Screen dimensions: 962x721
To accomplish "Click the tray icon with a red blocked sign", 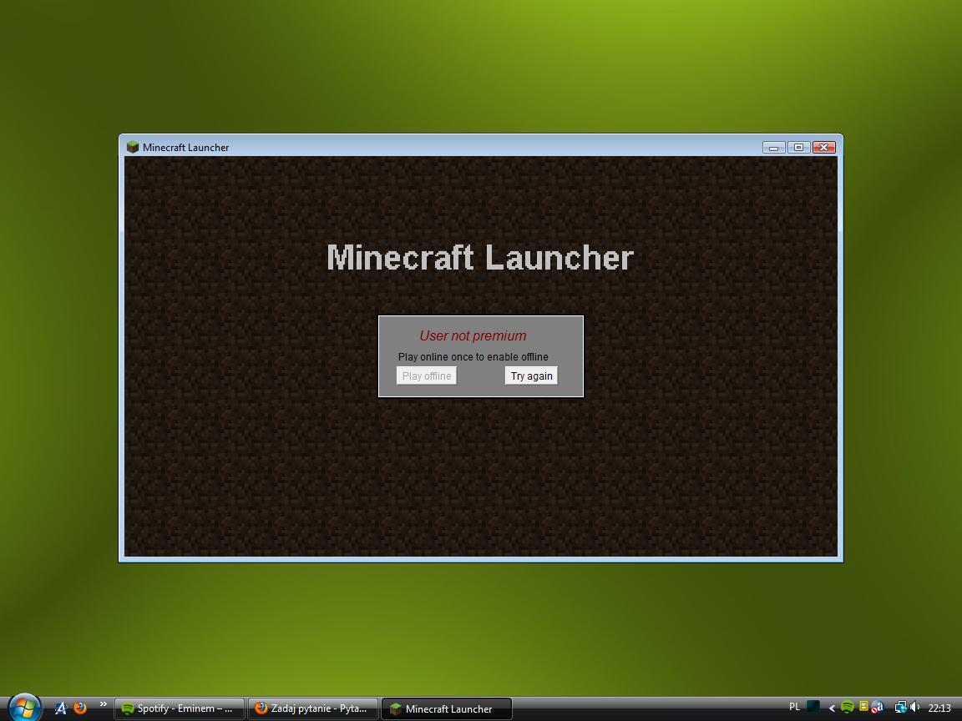I will pos(878,708).
